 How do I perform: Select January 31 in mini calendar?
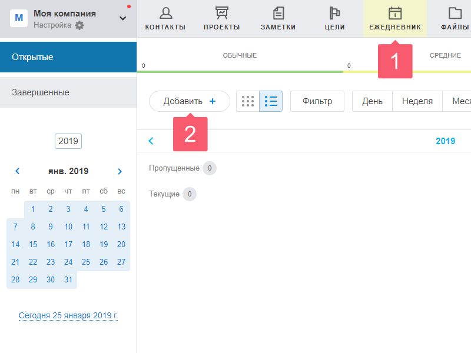pos(68,280)
